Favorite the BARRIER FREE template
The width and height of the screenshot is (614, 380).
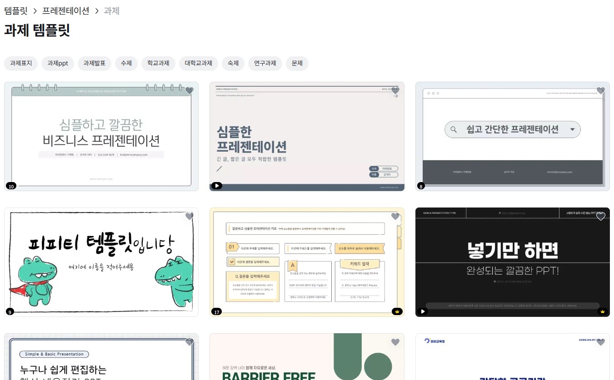pyautogui.click(x=395, y=342)
